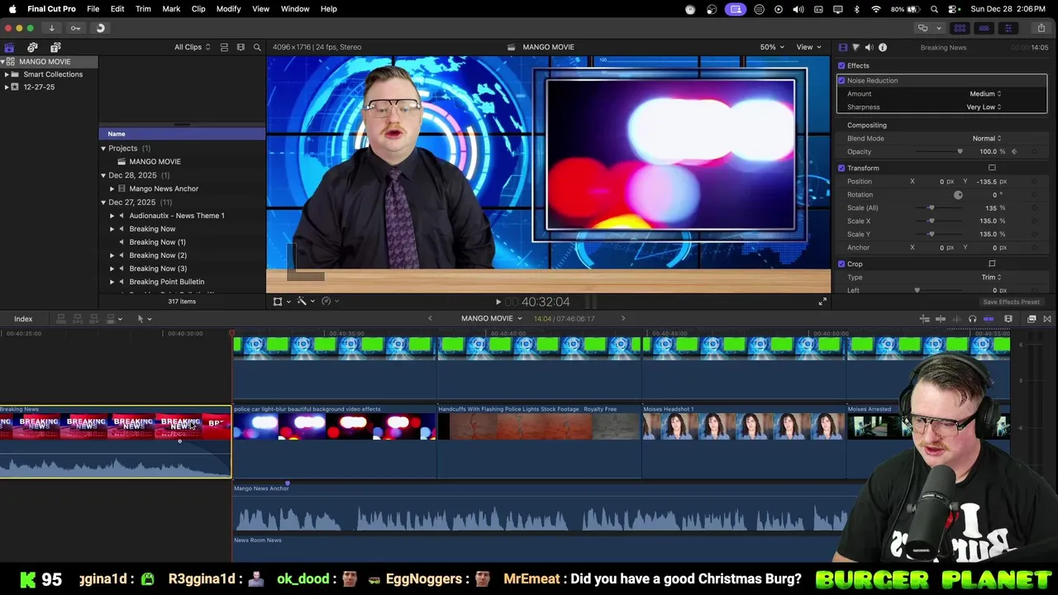
Task: Expand the 12-27-25 event
Action: click(x=7, y=87)
